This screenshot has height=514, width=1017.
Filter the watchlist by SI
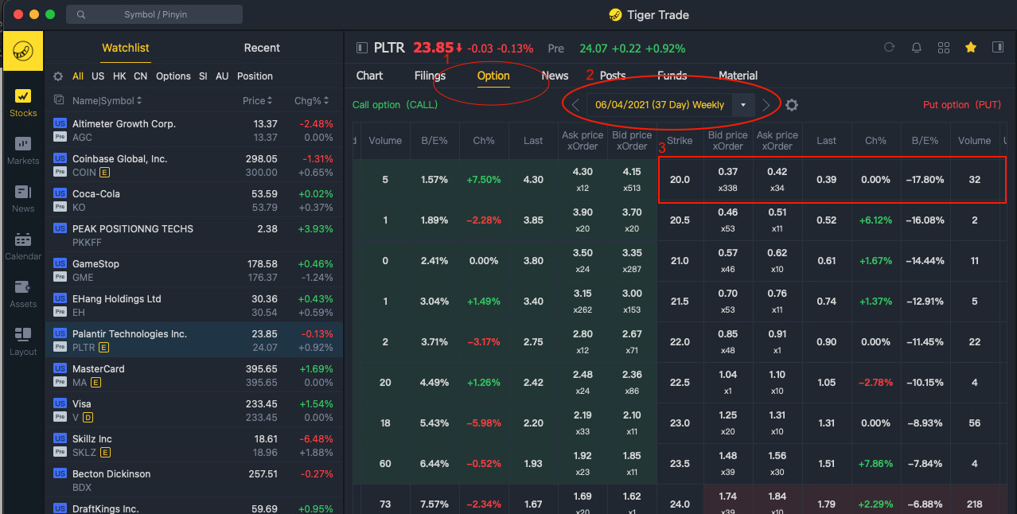(x=203, y=76)
